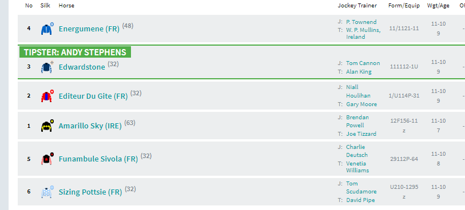Click Amarillo Sky's black and yellow silk
465x210 pixels.
coord(47,126)
